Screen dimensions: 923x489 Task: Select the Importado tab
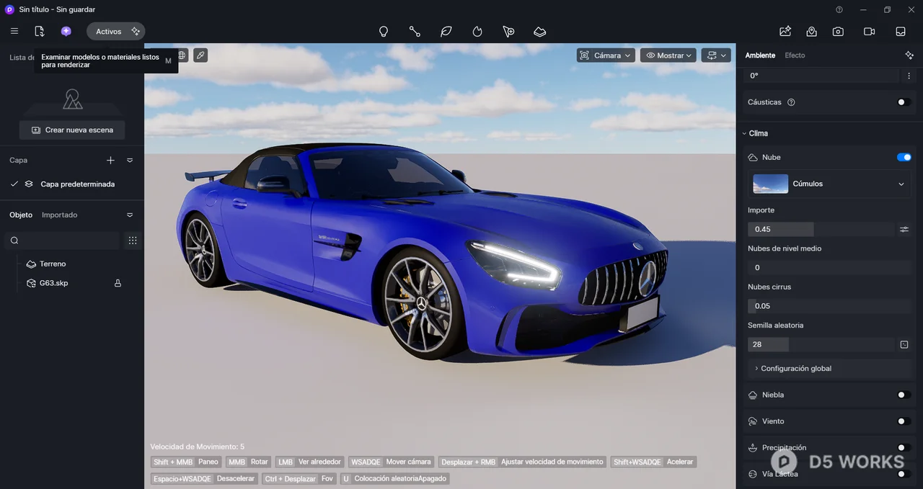[59, 215]
